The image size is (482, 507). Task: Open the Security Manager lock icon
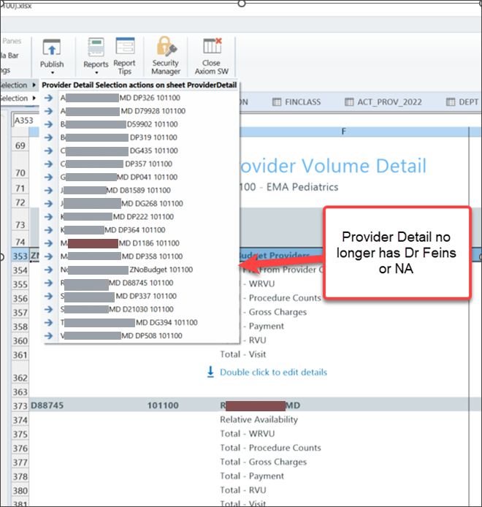[166, 48]
